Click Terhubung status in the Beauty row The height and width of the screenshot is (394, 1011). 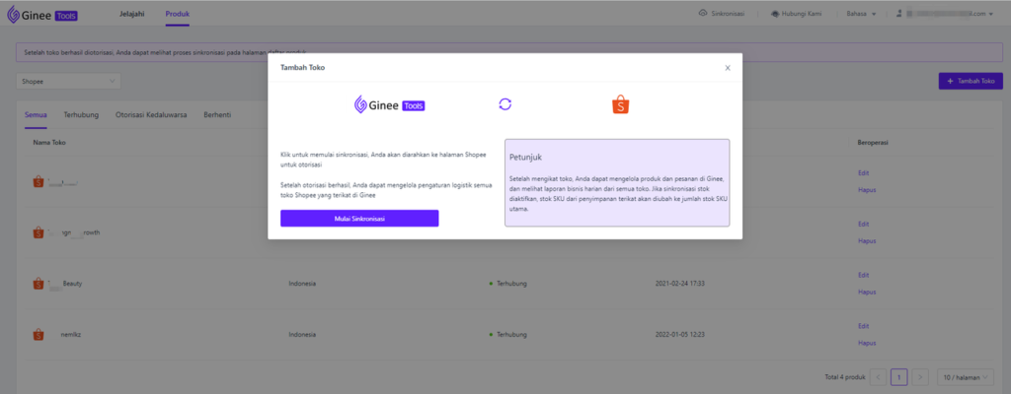[x=511, y=284]
